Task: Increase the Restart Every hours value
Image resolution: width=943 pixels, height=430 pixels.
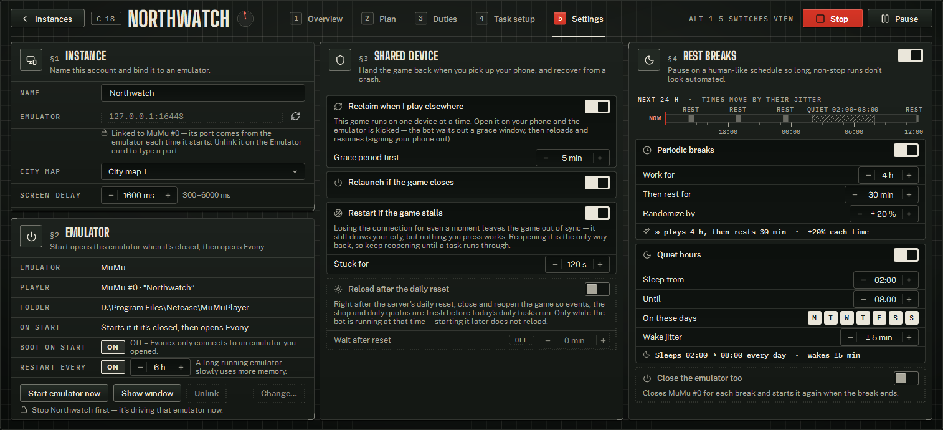Action: [x=181, y=367]
